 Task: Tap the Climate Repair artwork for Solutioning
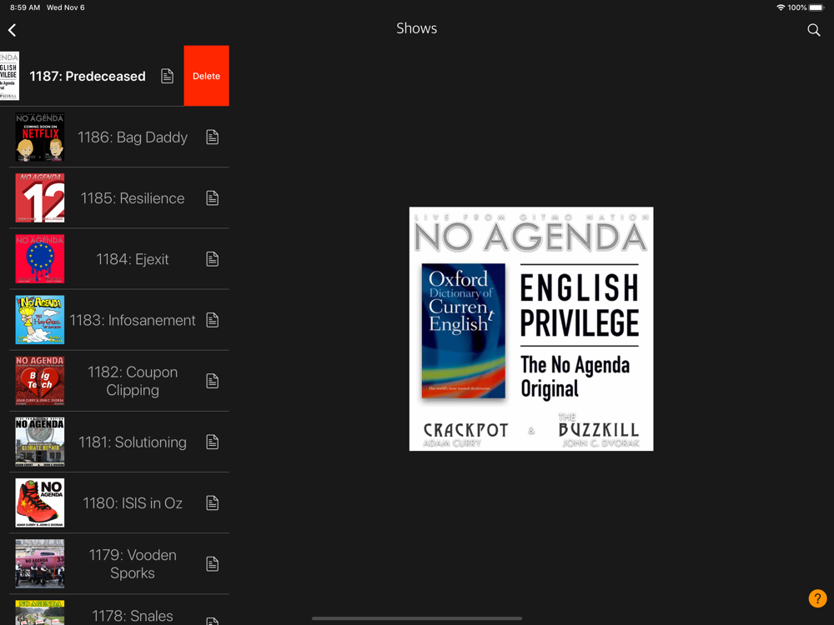point(40,442)
